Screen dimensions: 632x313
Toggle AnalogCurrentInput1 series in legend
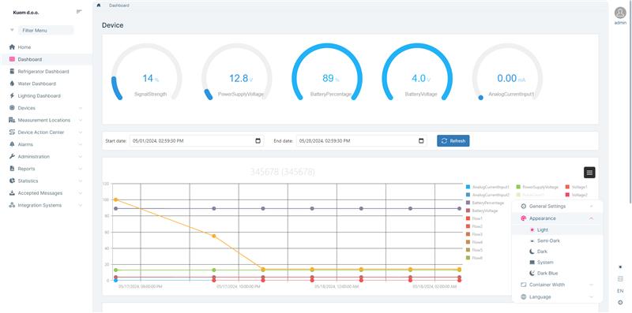487,187
